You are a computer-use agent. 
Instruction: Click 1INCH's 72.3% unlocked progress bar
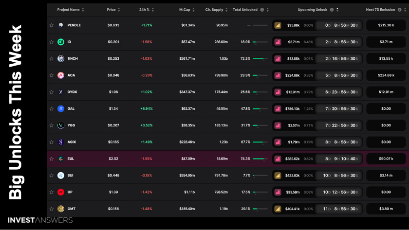pos(260,59)
